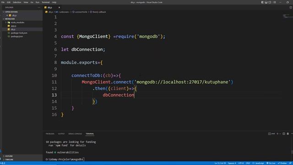
Task: Open Explorer more actions ellipsis
Action: 39,7
